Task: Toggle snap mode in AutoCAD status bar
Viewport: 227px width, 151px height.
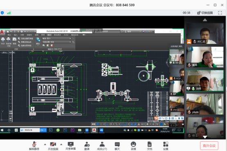Action: 101,124
